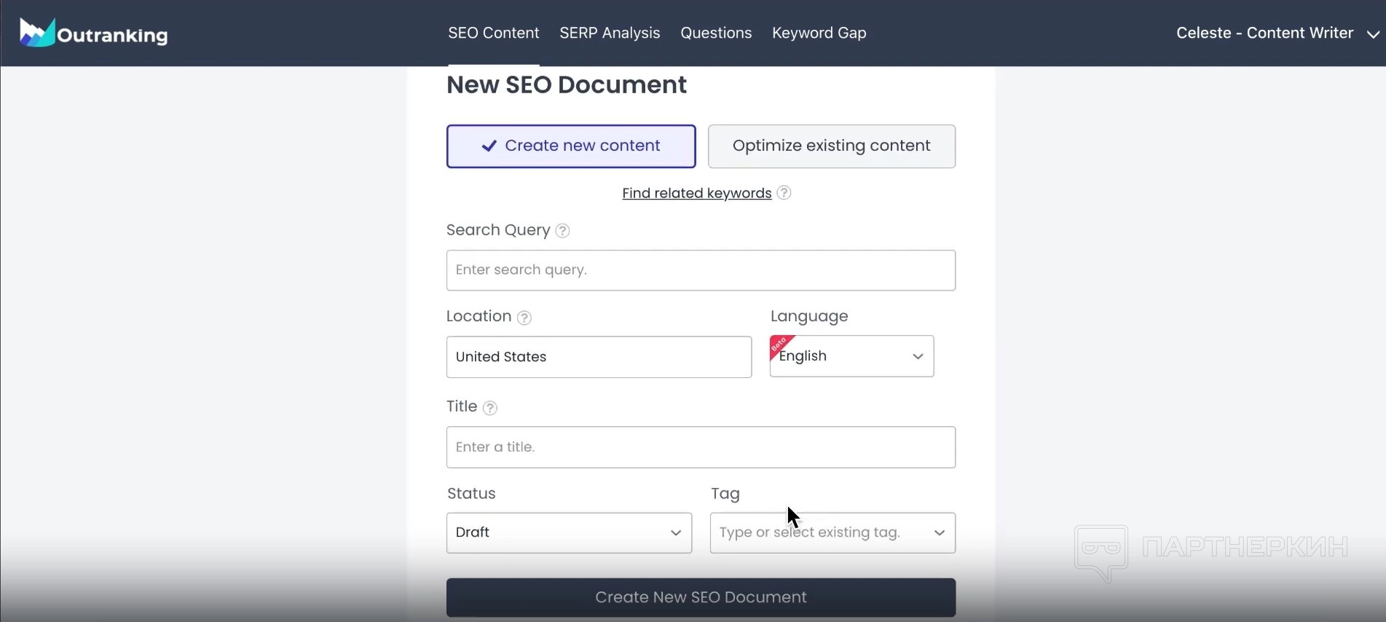Viewport: 1386px width, 622px height.
Task: Focus the Search Query input field
Action: tap(701, 270)
